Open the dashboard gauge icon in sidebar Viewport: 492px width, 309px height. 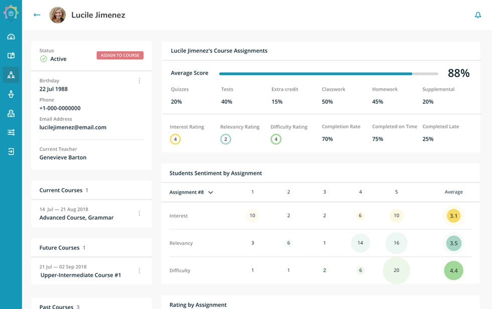click(x=11, y=36)
